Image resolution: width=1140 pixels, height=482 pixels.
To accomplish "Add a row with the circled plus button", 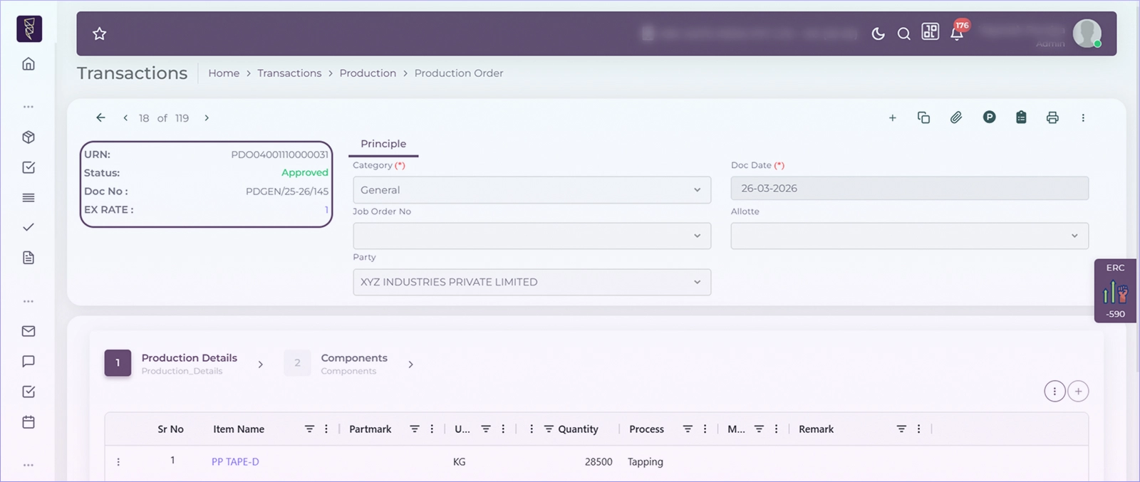I will 1079,391.
